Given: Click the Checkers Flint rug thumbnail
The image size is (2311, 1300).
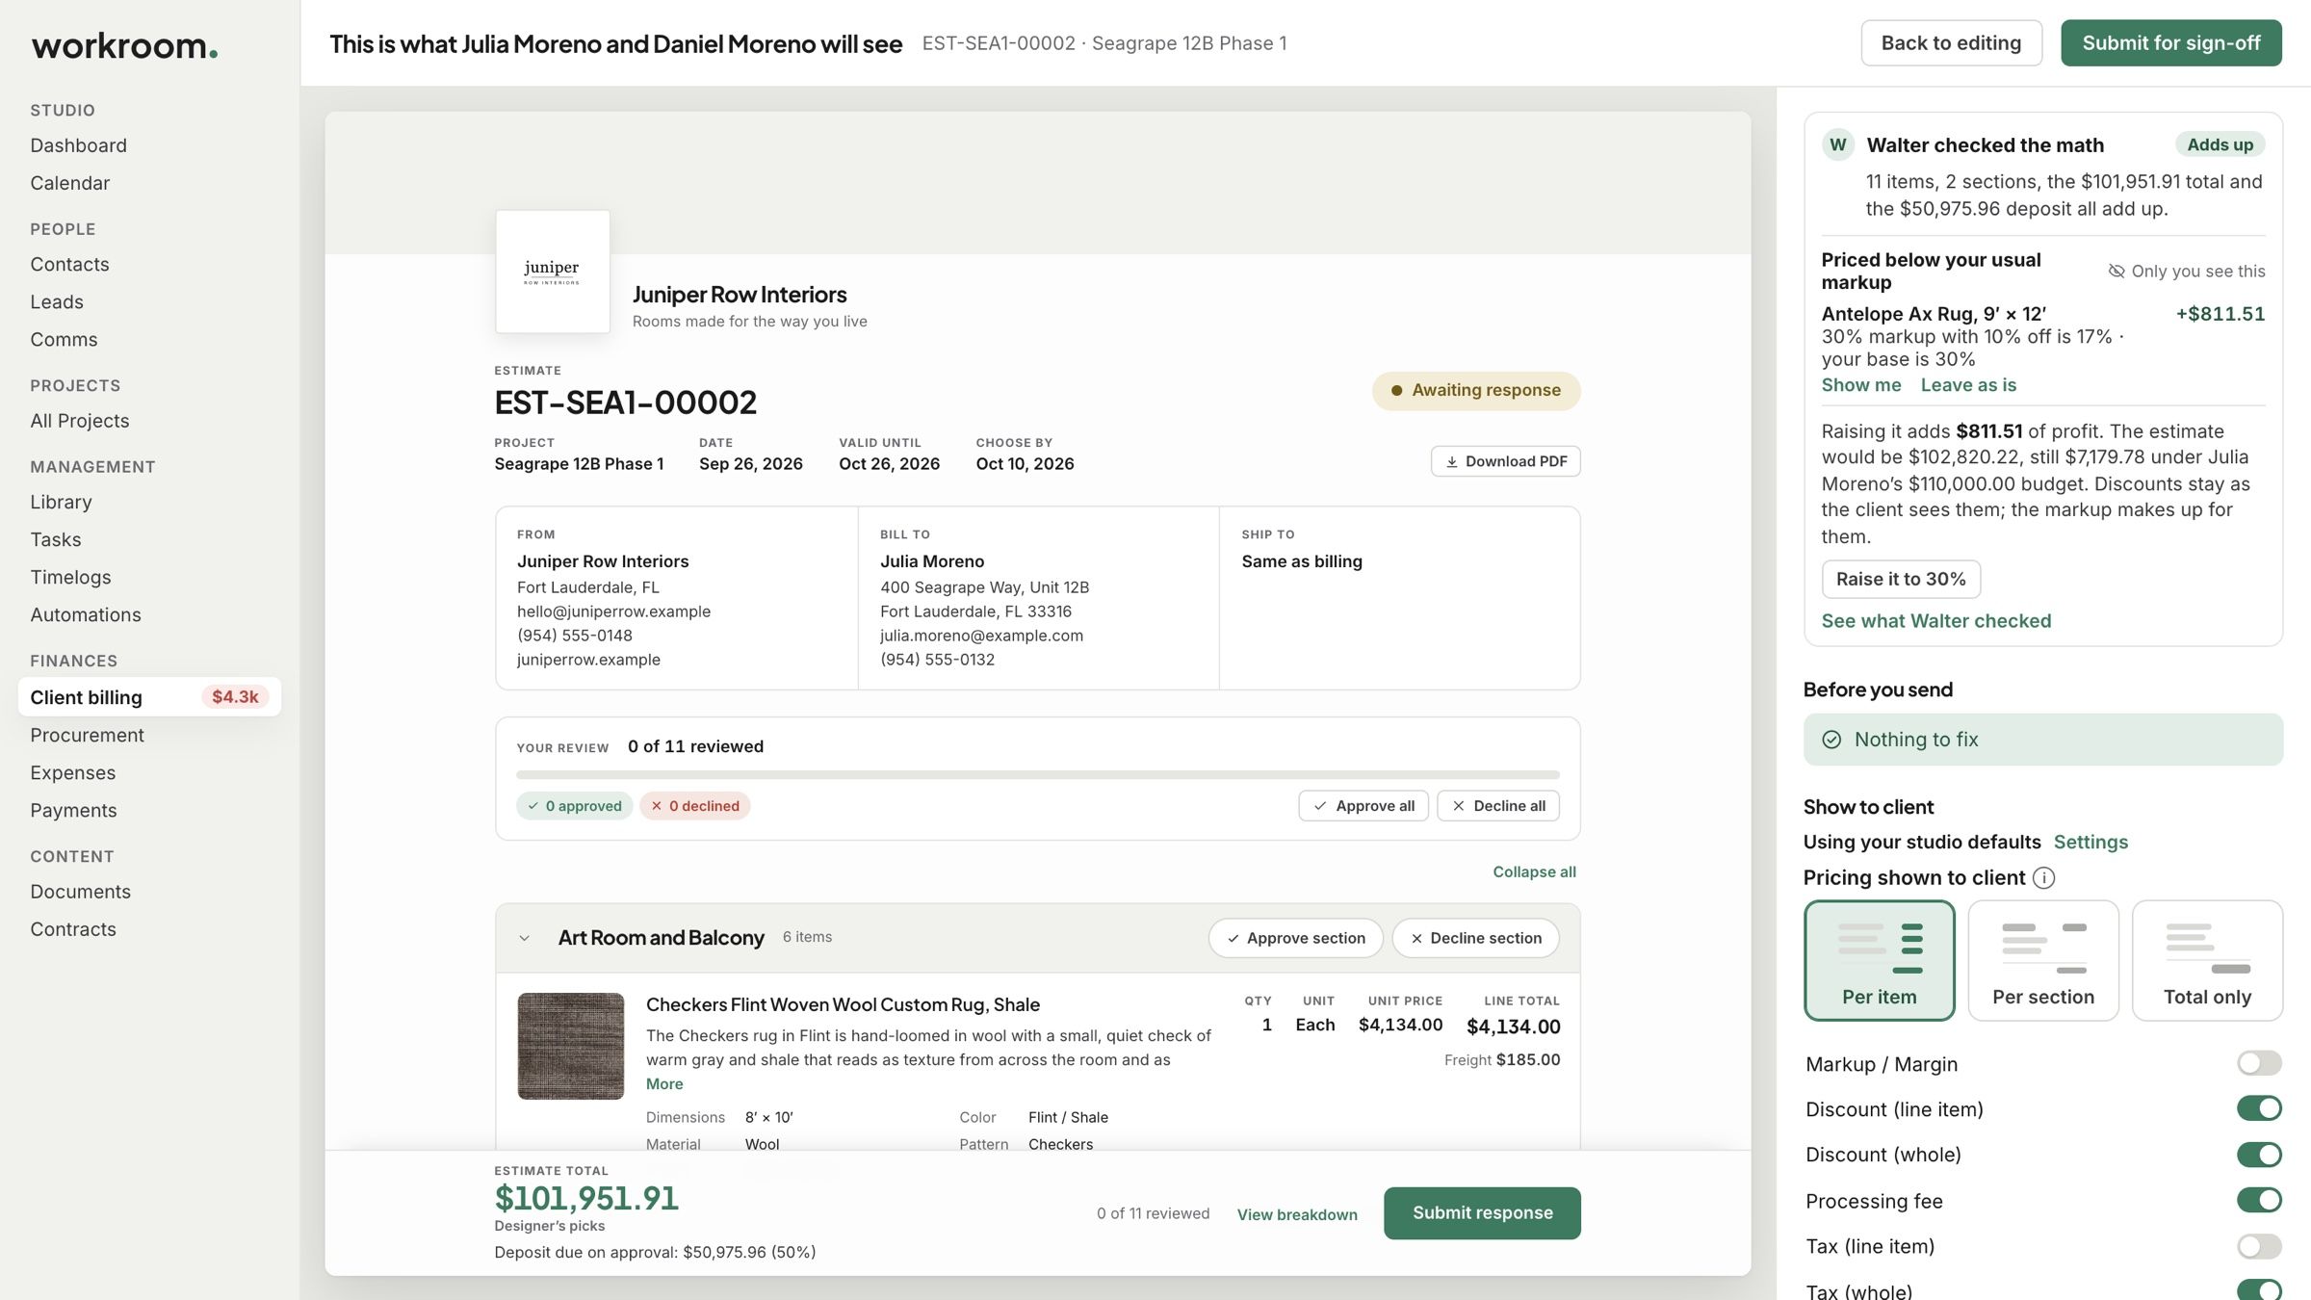Looking at the screenshot, I should click(x=571, y=1046).
